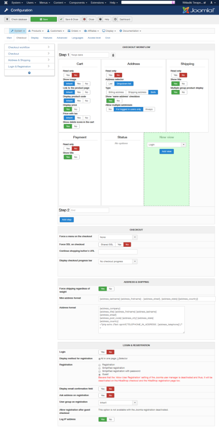Open the System menu in top bar
This screenshot has height=439, width=219.
17,2
